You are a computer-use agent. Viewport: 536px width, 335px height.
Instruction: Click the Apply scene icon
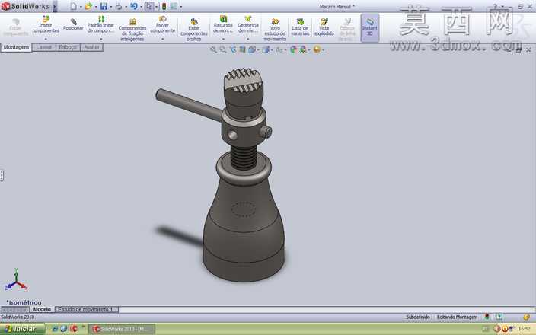pyautogui.click(x=303, y=50)
